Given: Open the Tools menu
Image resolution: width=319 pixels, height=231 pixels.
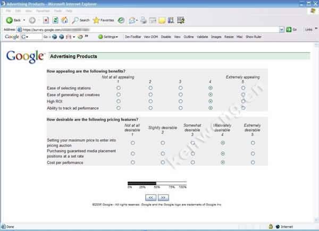Looking at the screenshot, I should tap(56, 10).
